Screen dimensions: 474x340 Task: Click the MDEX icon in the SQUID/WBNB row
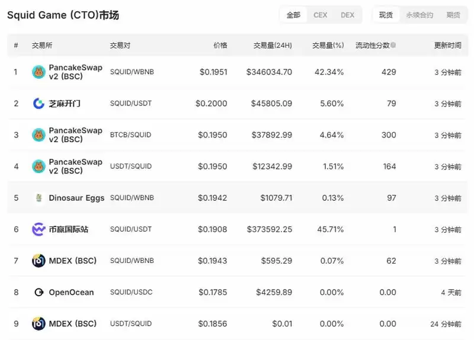point(39,261)
